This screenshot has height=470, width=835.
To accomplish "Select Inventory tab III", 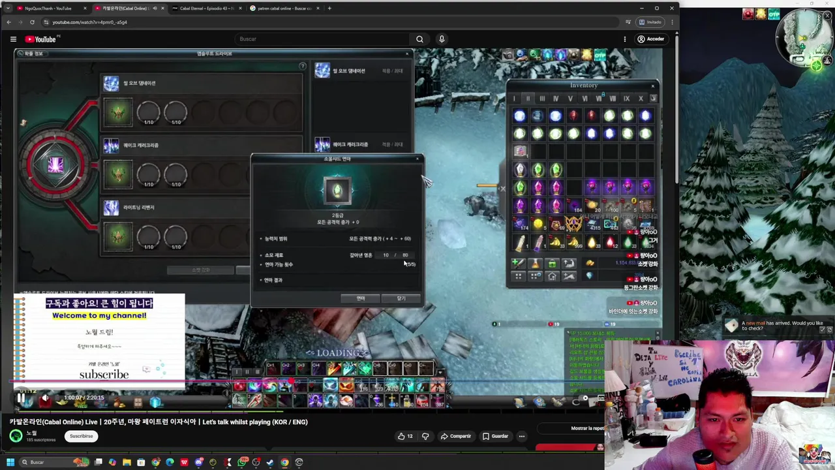I will [x=542, y=99].
